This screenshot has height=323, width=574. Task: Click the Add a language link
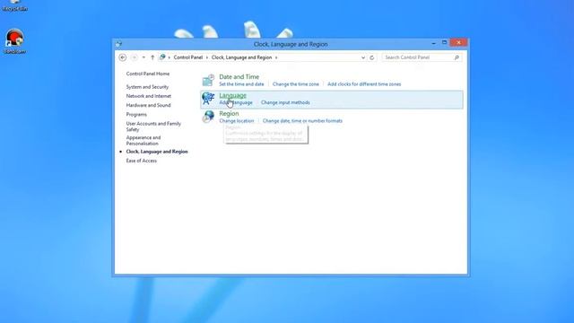[x=236, y=102]
